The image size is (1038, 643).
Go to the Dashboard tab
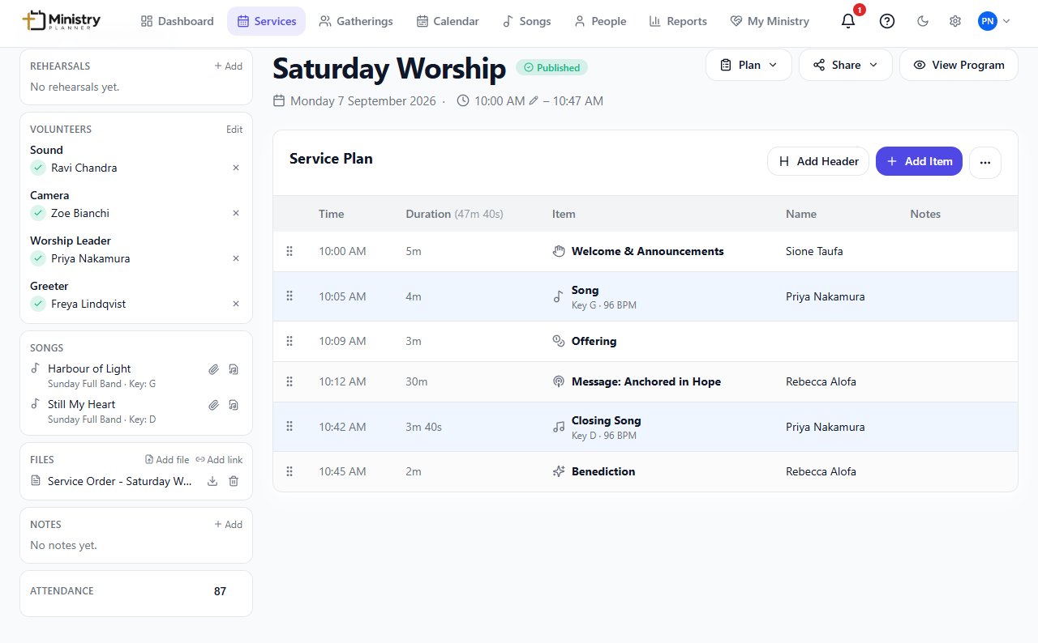pos(177,21)
